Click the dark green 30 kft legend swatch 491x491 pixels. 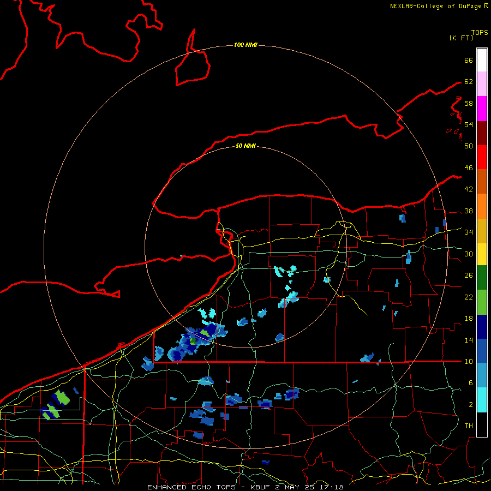pos(482,278)
